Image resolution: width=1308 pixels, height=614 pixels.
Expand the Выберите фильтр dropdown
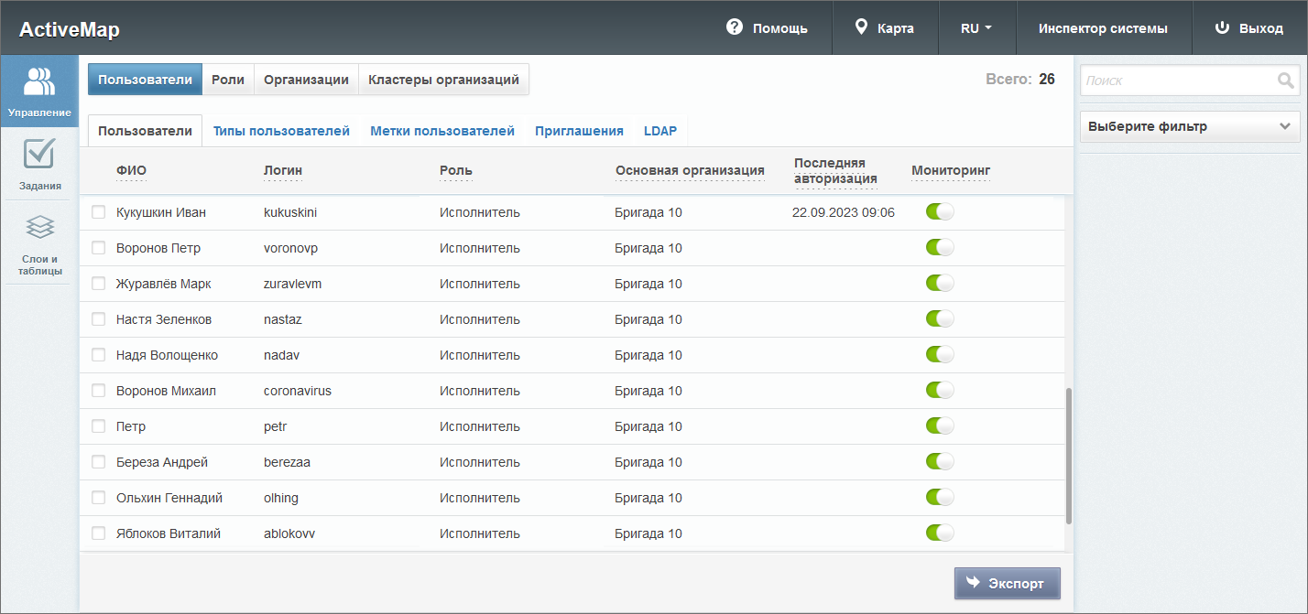1190,126
